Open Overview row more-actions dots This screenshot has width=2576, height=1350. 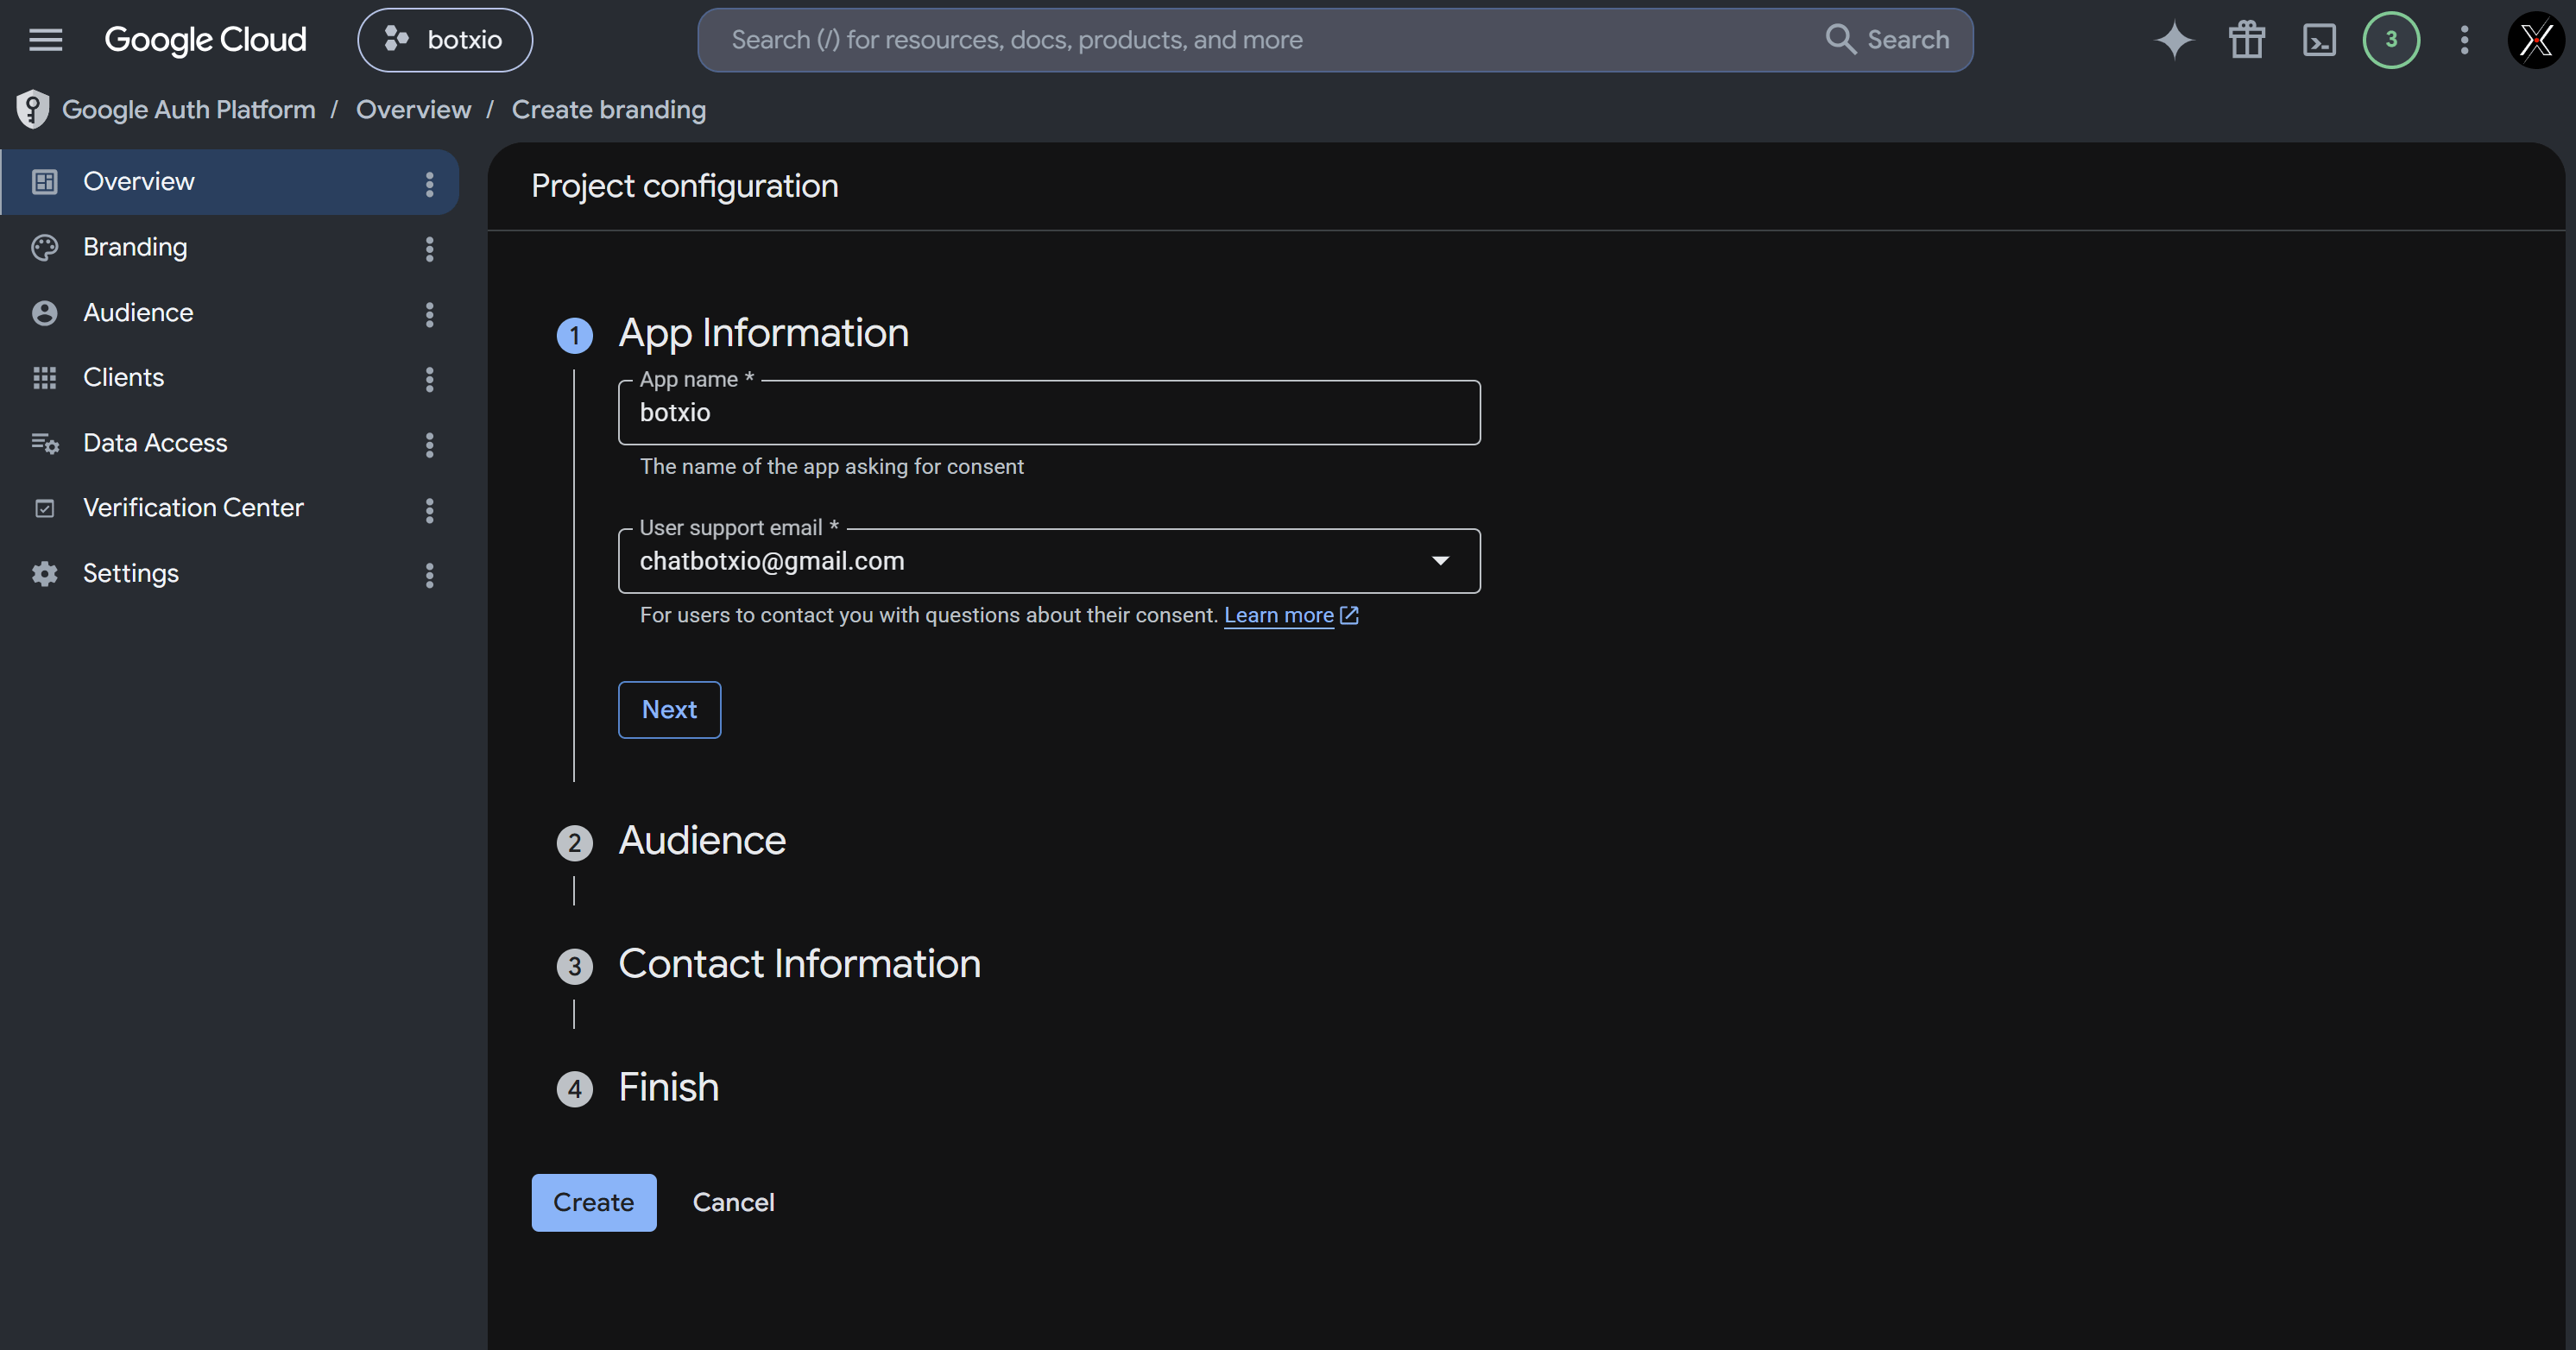429,184
